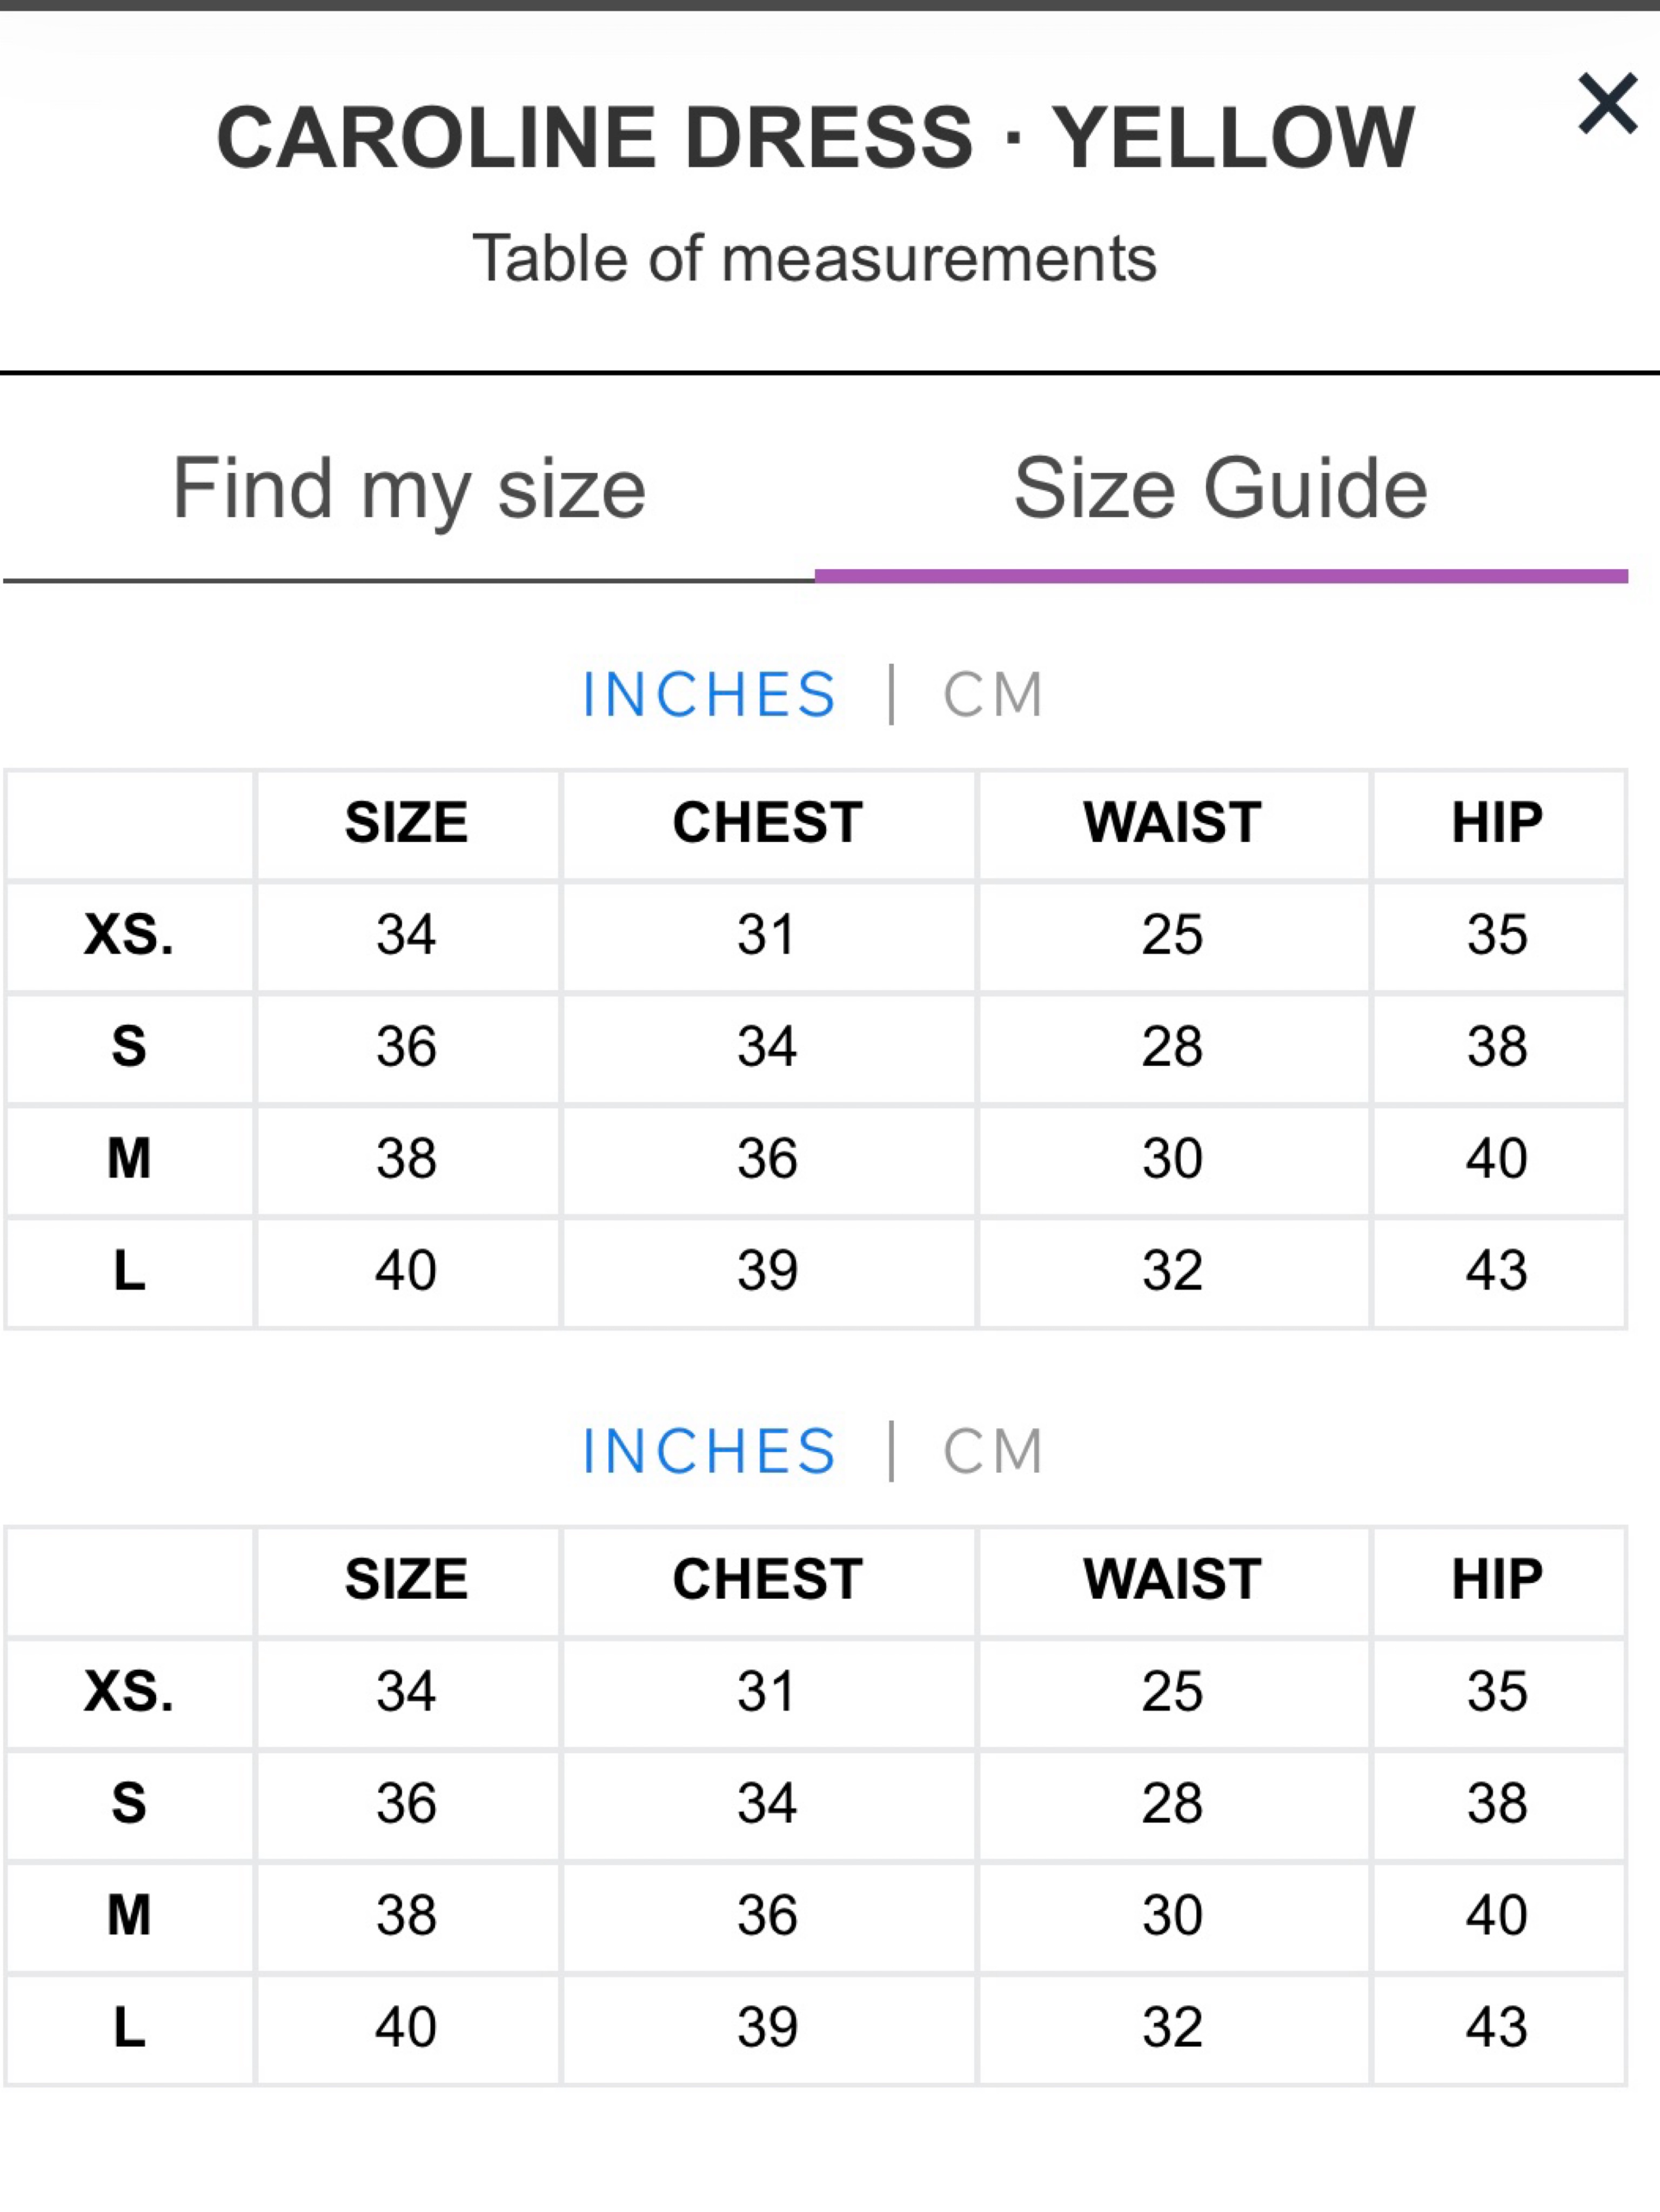Click the M row label in first table
The image size is (1660, 2212).
tap(129, 1159)
